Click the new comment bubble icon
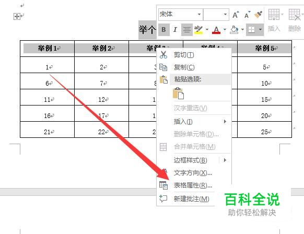This screenshot has height=234, width=304. click(163, 198)
